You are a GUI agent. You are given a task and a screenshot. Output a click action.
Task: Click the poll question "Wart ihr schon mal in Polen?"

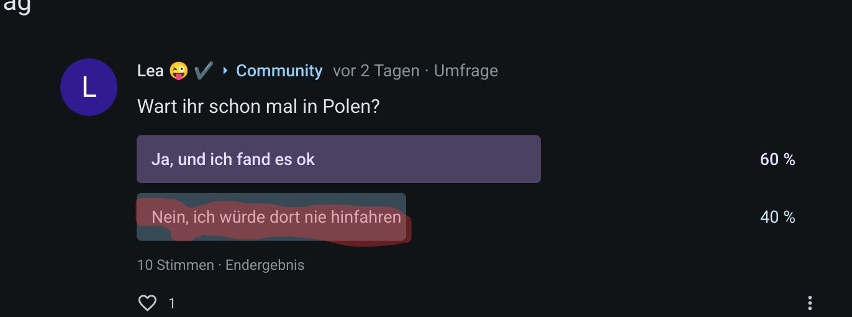point(258,106)
